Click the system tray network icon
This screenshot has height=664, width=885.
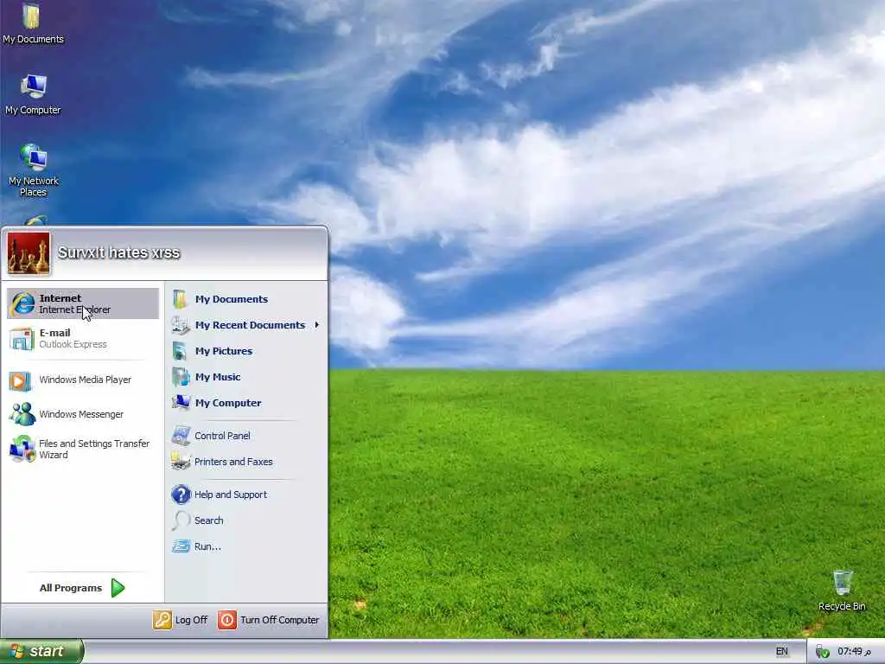823,652
